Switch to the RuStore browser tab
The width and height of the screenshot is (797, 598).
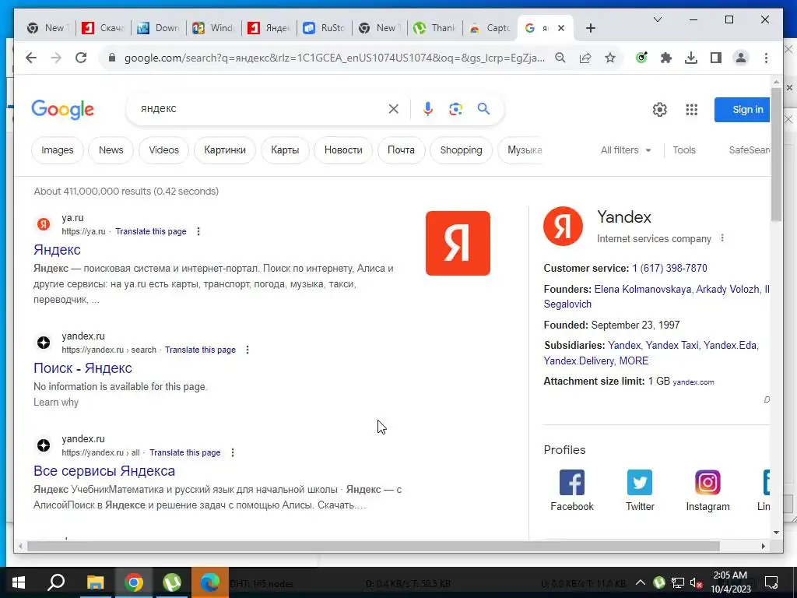[x=325, y=29]
